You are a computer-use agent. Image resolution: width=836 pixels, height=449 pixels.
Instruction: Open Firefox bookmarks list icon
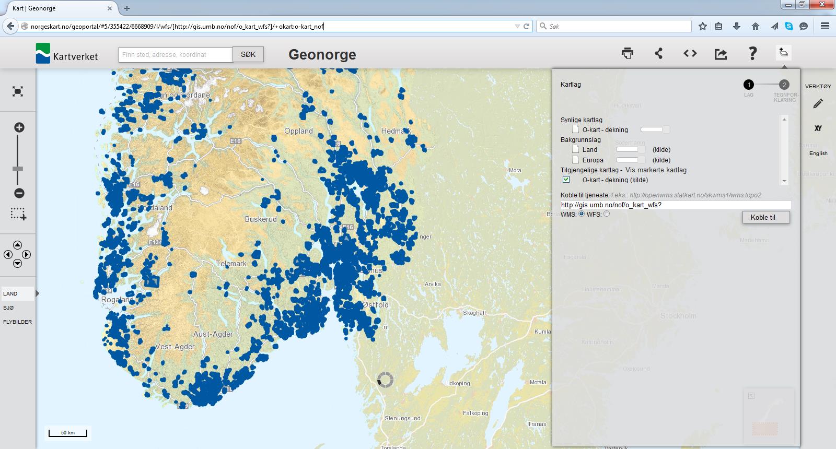(x=719, y=26)
